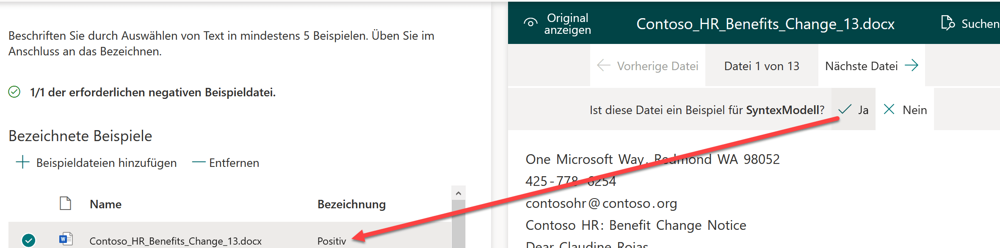1000x248 pixels.
Task: Click the green check icon for negative Beispieldatei status
Action: coord(14,92)
